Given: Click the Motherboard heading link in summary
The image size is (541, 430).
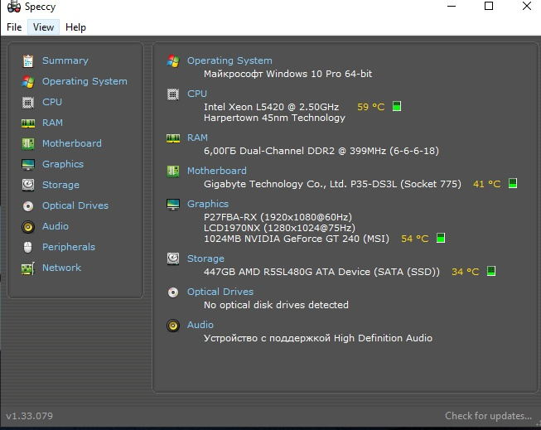Looking at the screenshot, I should point(217,171).
